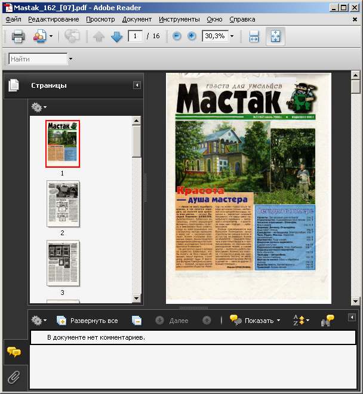The image size is (363, 394).
Task: Go to previous page with up arrow
Action: tap(99, 36)
